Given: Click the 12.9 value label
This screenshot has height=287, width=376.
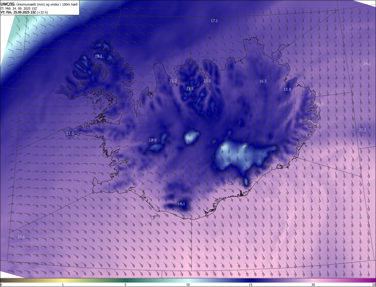Looking at the screenshot, I should (152, 140).
